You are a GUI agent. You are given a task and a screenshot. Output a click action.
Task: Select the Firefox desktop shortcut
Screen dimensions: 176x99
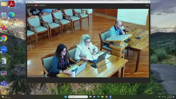[4, 27]
